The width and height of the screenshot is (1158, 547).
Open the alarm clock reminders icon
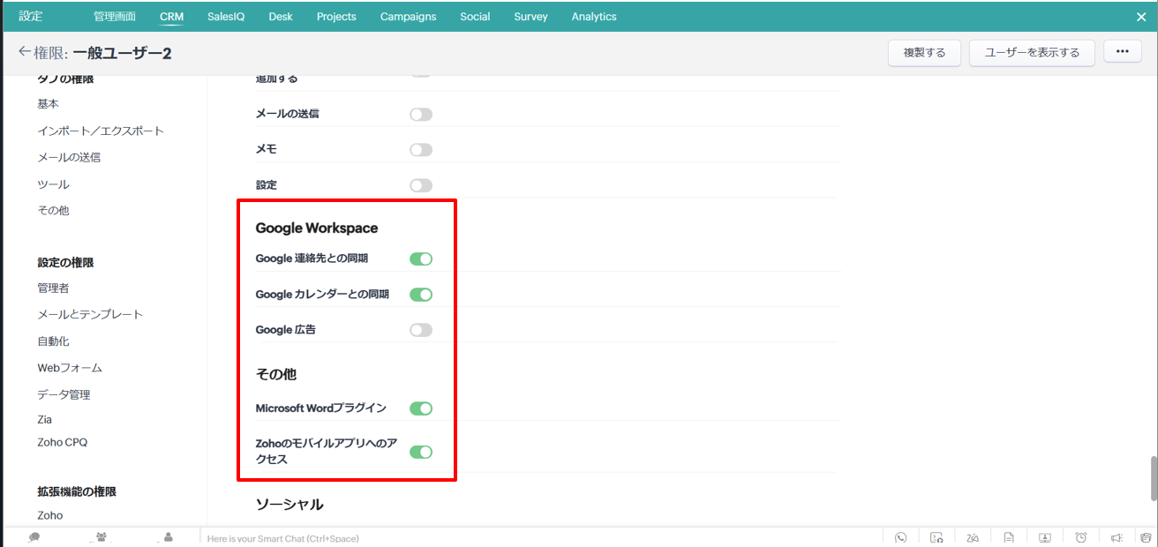(1080, 537)
